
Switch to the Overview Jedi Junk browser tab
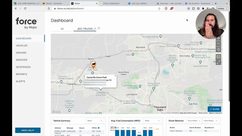(x=170, y=3)
